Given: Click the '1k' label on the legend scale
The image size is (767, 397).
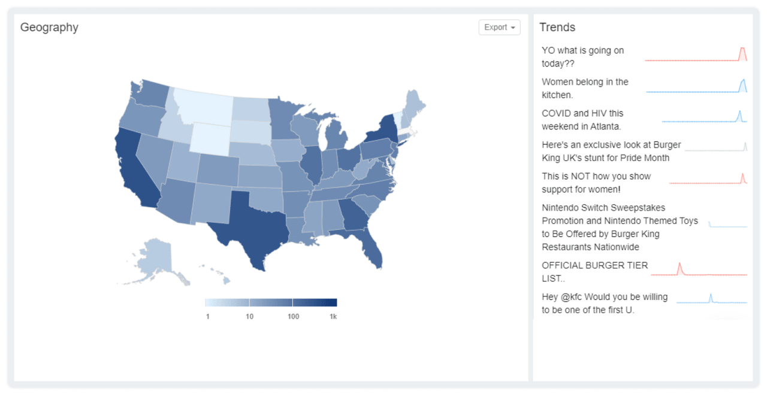Looking at the screenshot, I should pos(333,317).
